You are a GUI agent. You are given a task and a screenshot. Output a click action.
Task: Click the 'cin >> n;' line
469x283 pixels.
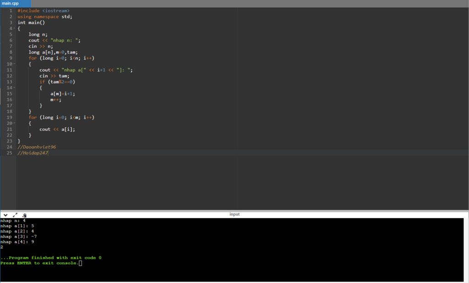[x=41, y=46]
